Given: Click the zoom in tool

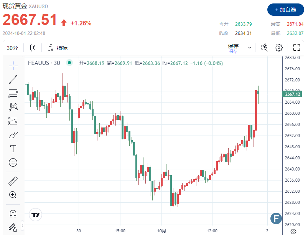Looking at the screenshot, I should [13, 195].
